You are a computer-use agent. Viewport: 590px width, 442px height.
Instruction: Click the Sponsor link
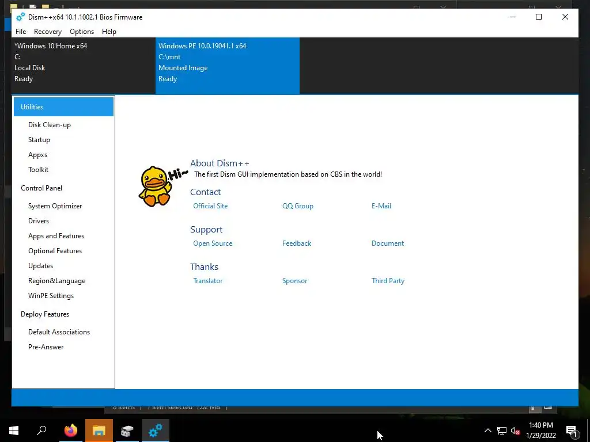tap(294, 281)
